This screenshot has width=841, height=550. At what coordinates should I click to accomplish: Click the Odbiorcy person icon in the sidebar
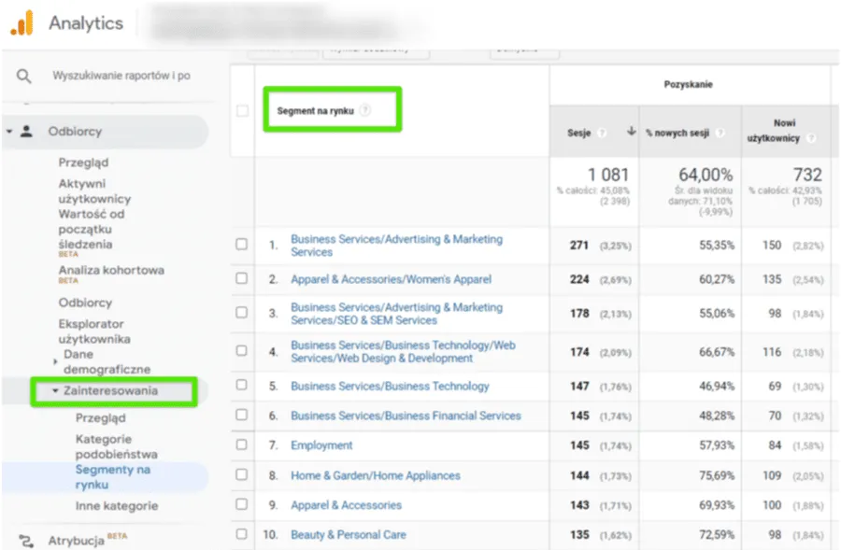23,131
